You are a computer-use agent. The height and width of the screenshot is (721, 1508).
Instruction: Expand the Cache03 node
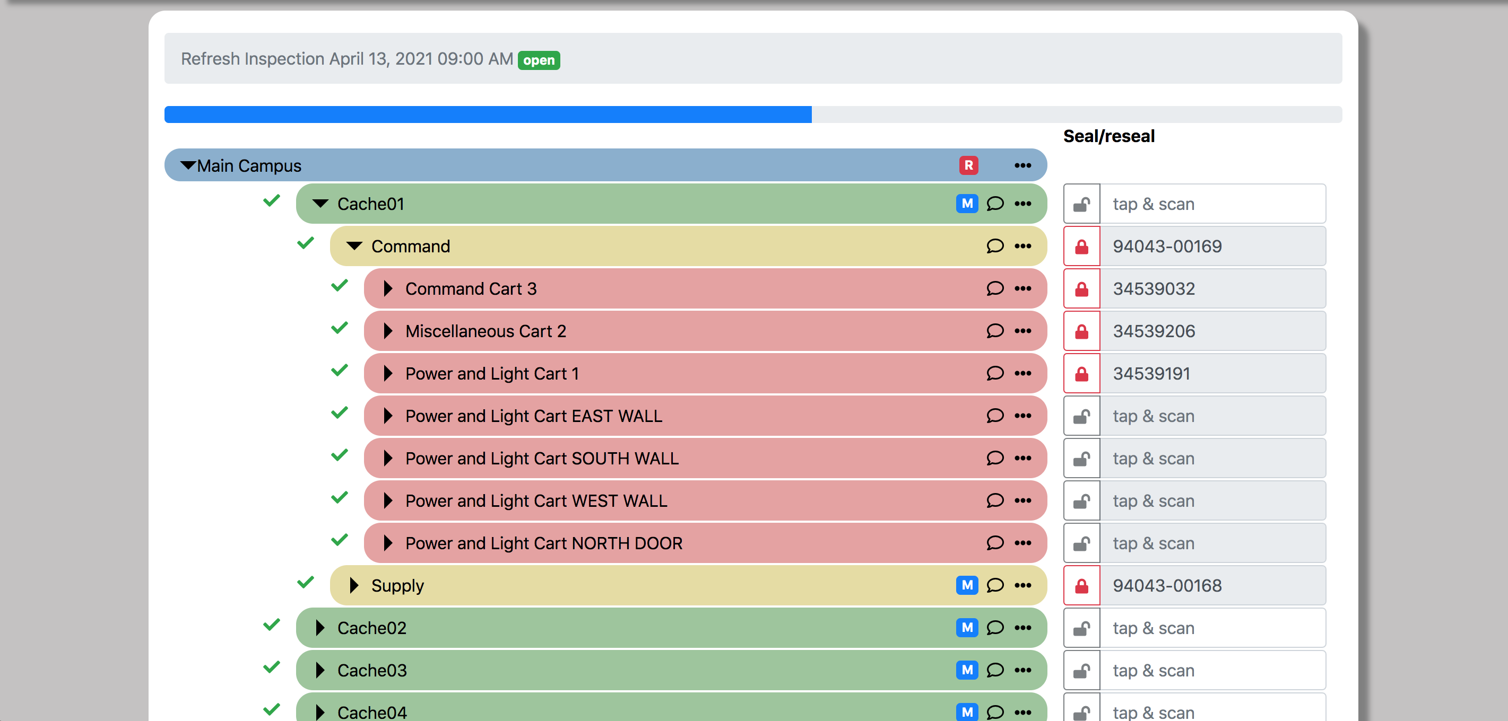[x=319, y=670]
